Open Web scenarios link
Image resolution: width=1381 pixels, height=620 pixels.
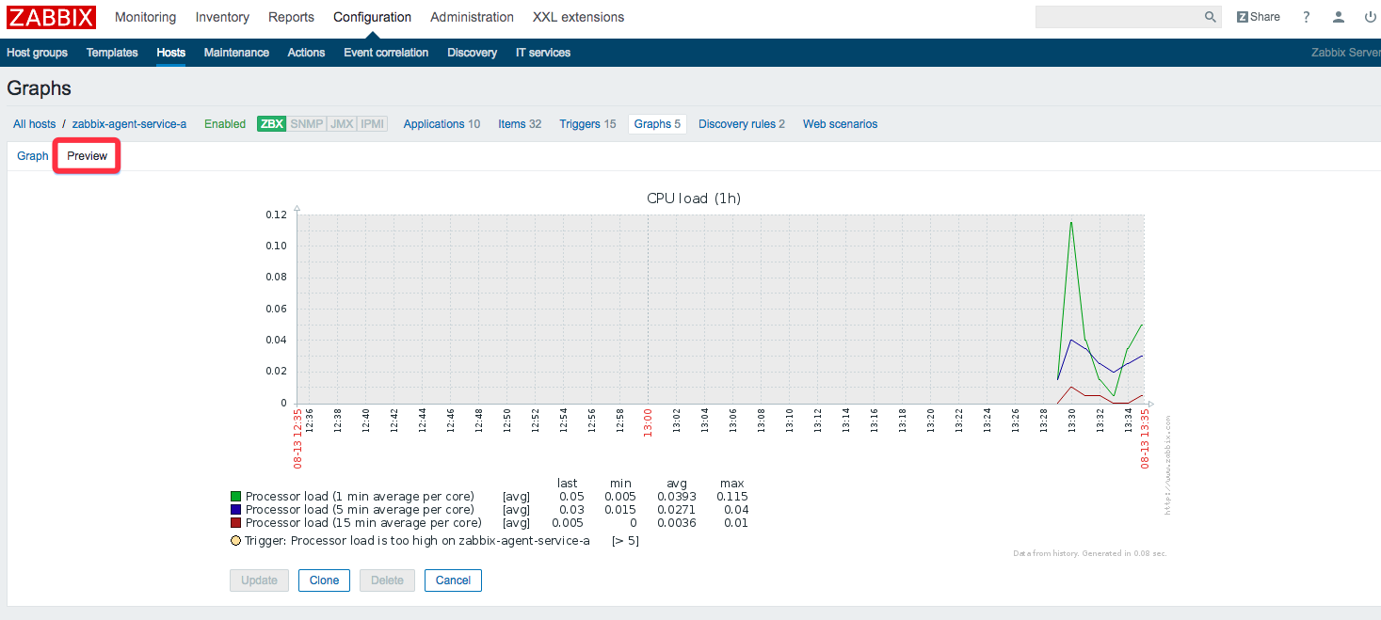840,124
